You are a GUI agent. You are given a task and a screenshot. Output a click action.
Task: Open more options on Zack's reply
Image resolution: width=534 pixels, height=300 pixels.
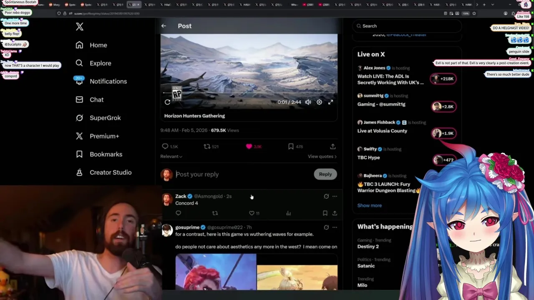(x=335, y=196)
